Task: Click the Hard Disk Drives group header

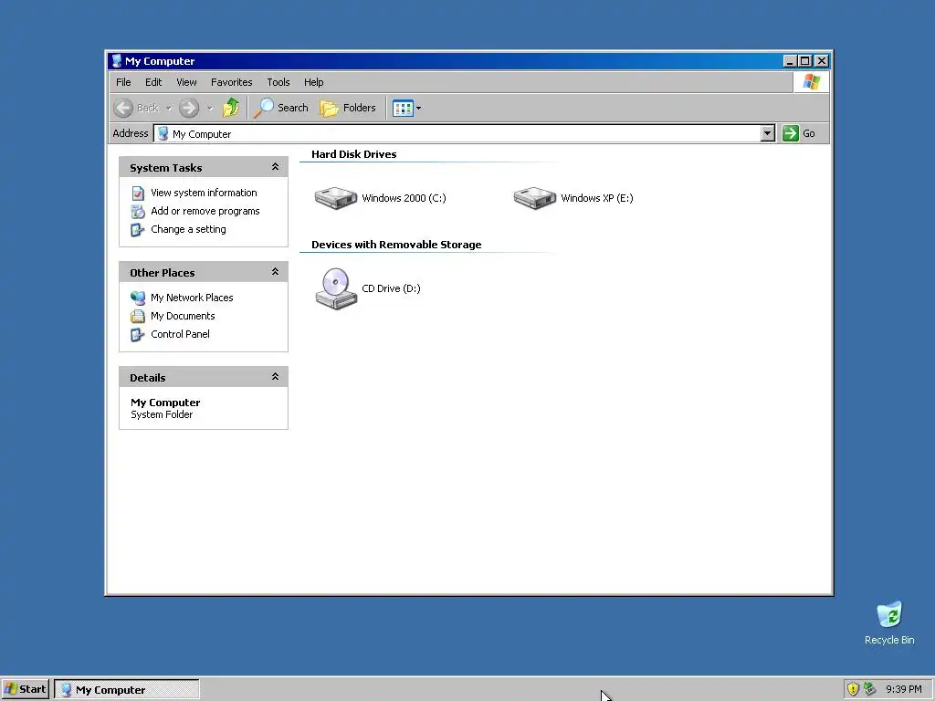Action: [x=354, y=154]
